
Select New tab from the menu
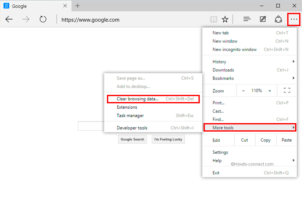[249, 33]
